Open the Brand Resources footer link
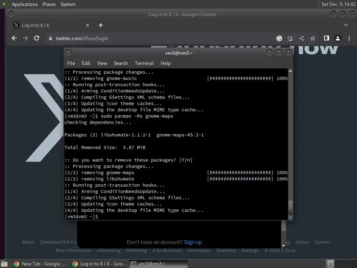The image size is (357, 268). pos(74,251)
